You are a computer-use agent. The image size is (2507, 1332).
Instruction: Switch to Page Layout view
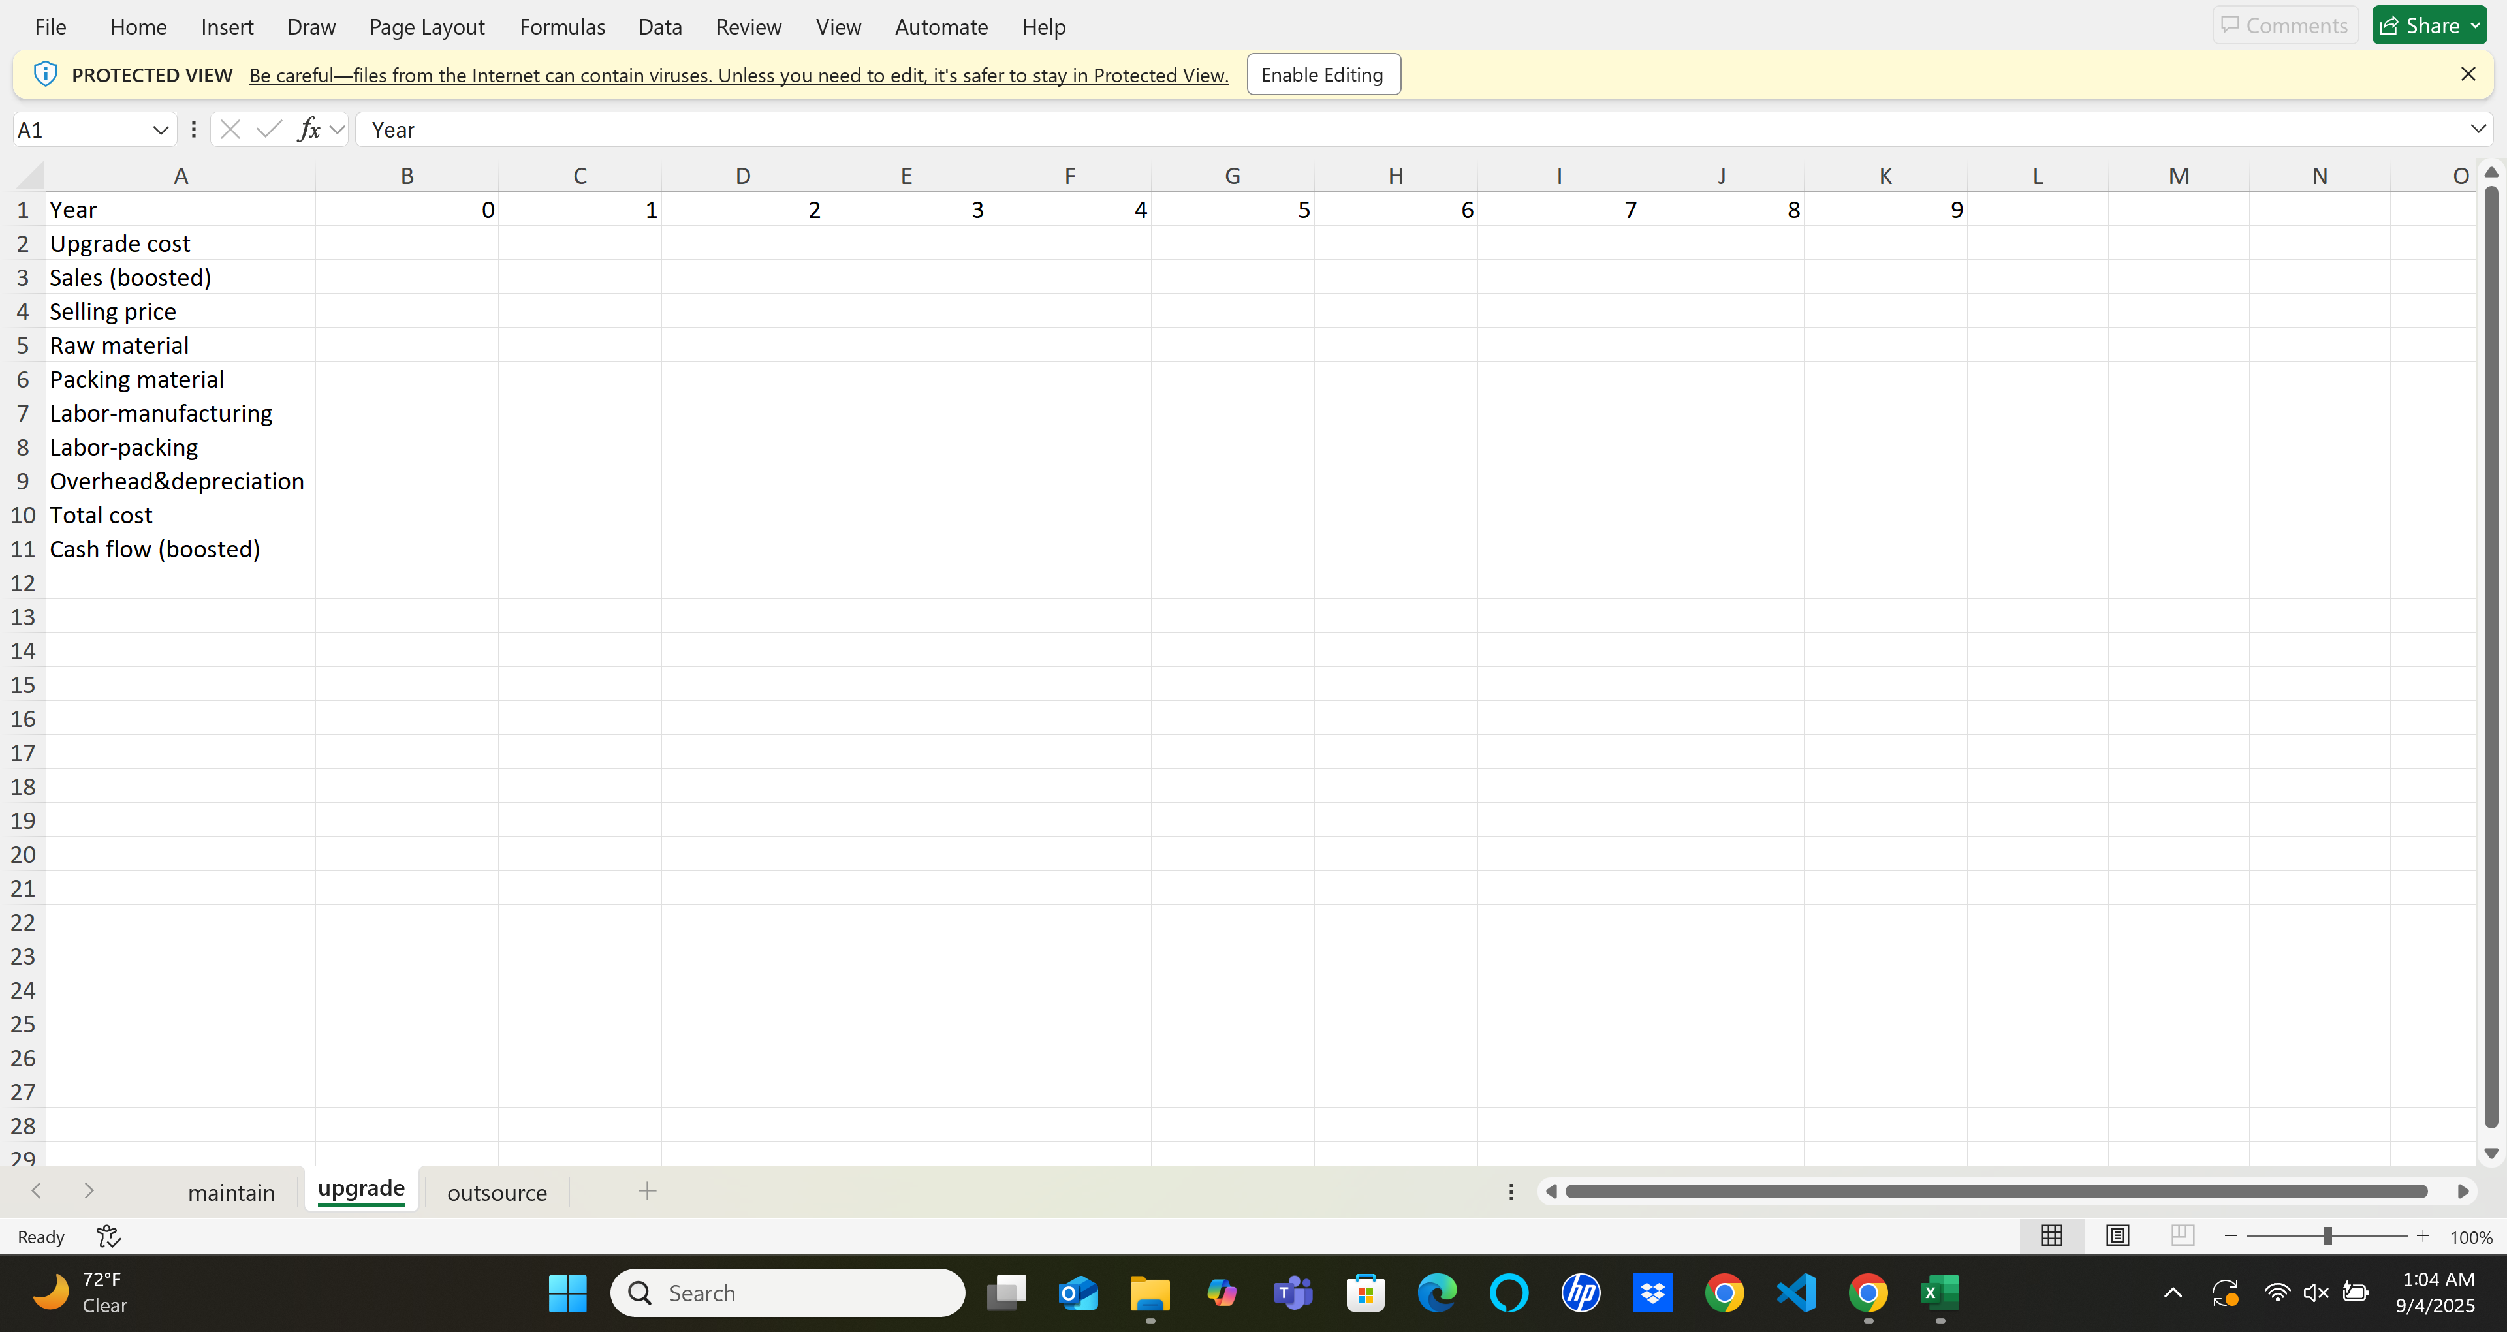coord(2117,1235)
